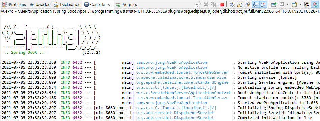The image size is (320, 121).
Task: Click the timestamp 2021-07-05 23:32:32.898
Action: [29, 118]
